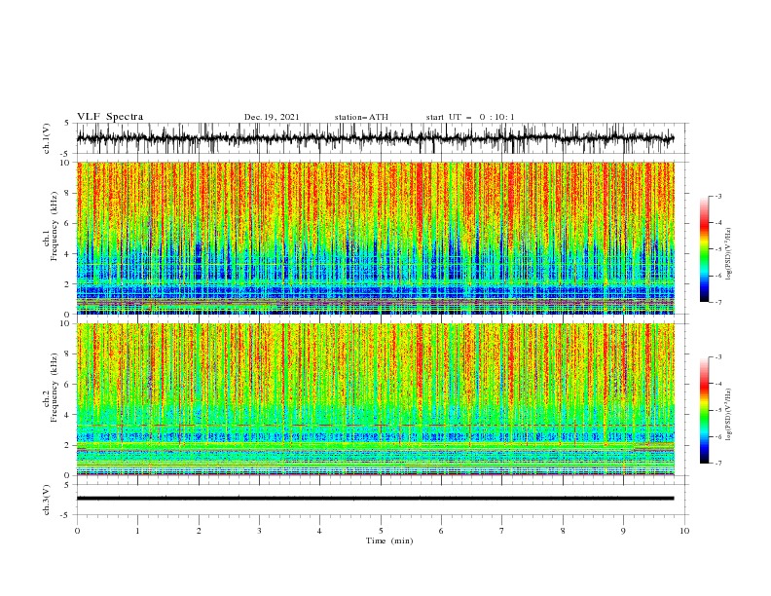Click the "VLF Spectra" title text
771x596 pixels.
[x=110, y=117]
